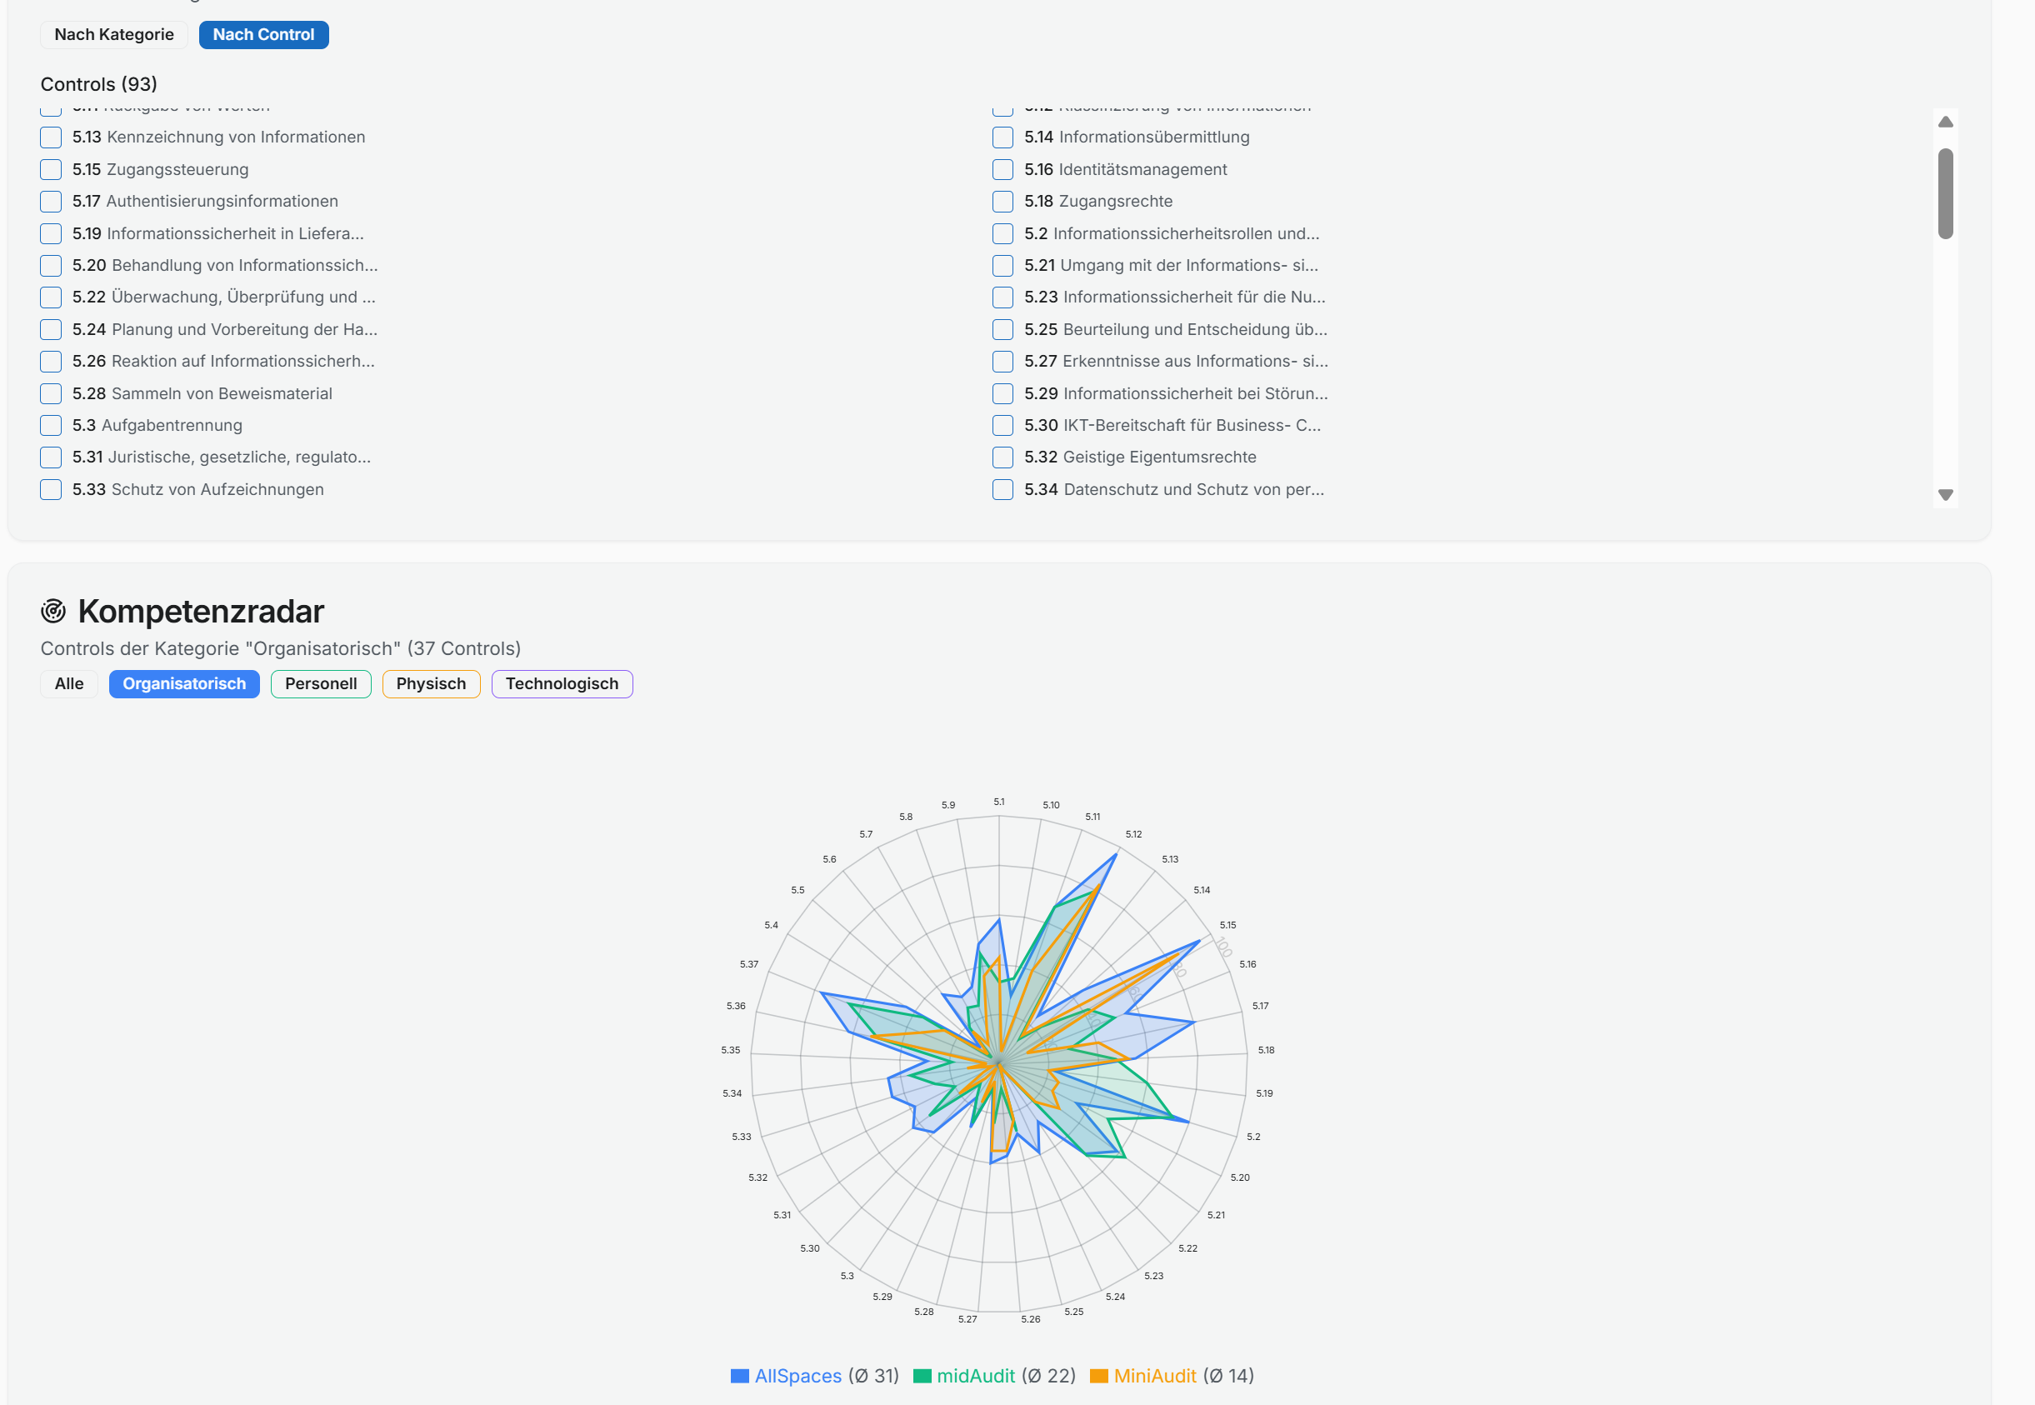2035x1405 pixels.
Task: Select the Nach Control tab
Action: tap(263, 35)
